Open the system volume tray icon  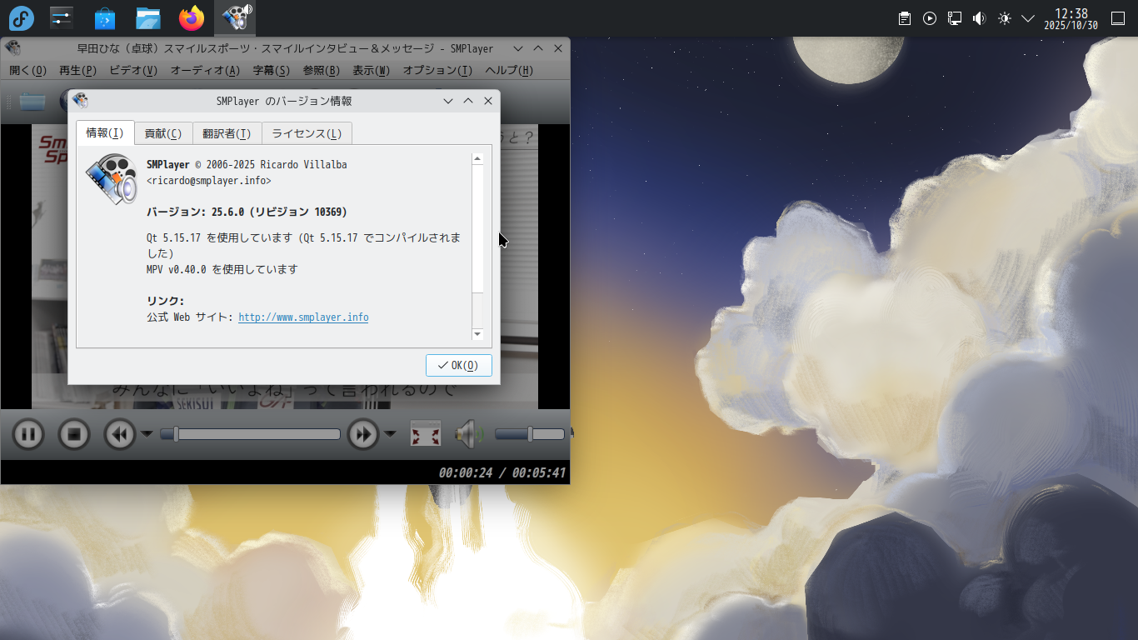click(980, 18)
